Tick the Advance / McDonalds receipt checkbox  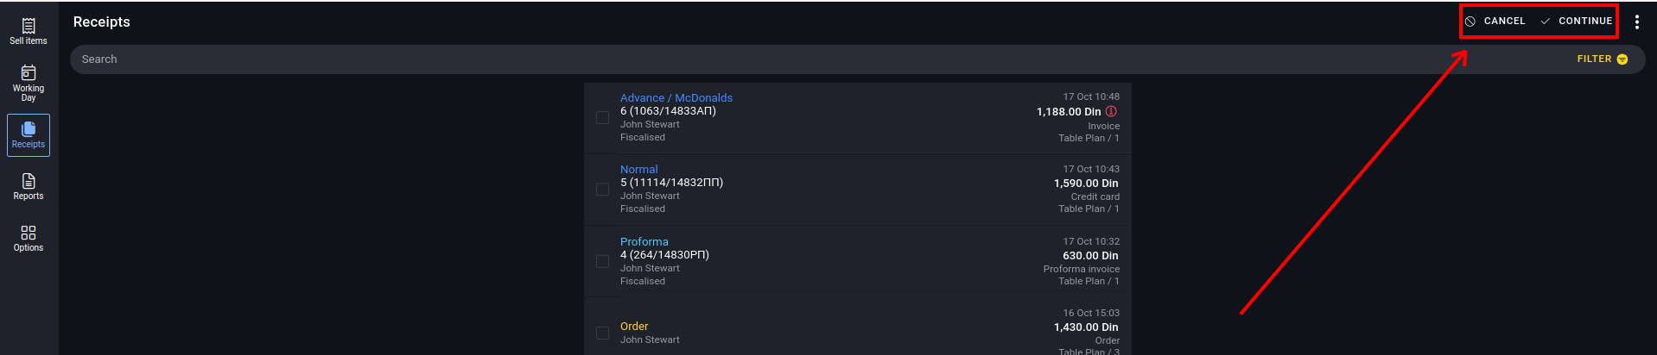[602, 117]
